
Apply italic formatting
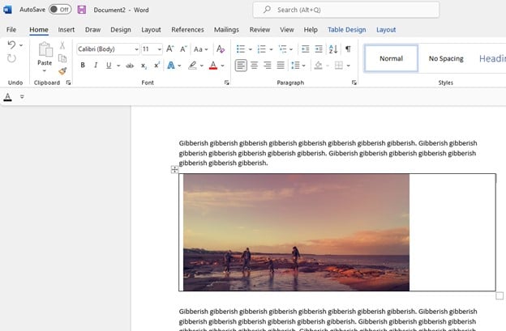point(96,66)
